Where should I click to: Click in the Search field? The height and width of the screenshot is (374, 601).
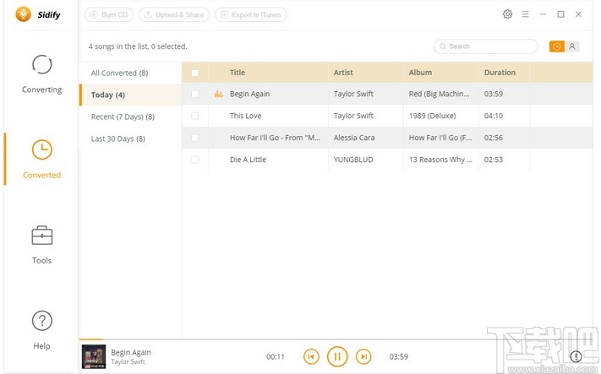pyautogui.click(x=486, y=46)
